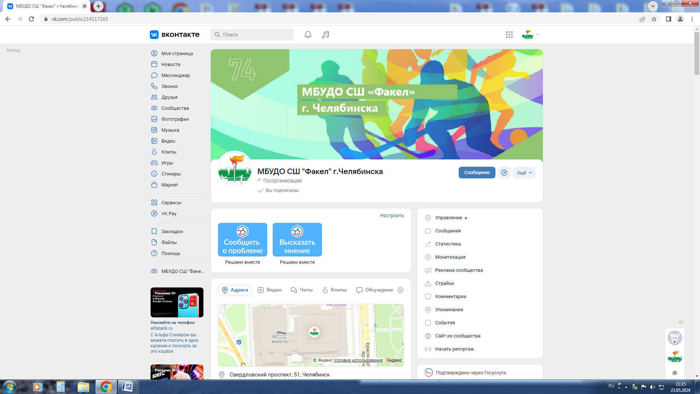Switch to the Клипы tab

[x=335, y=290]
